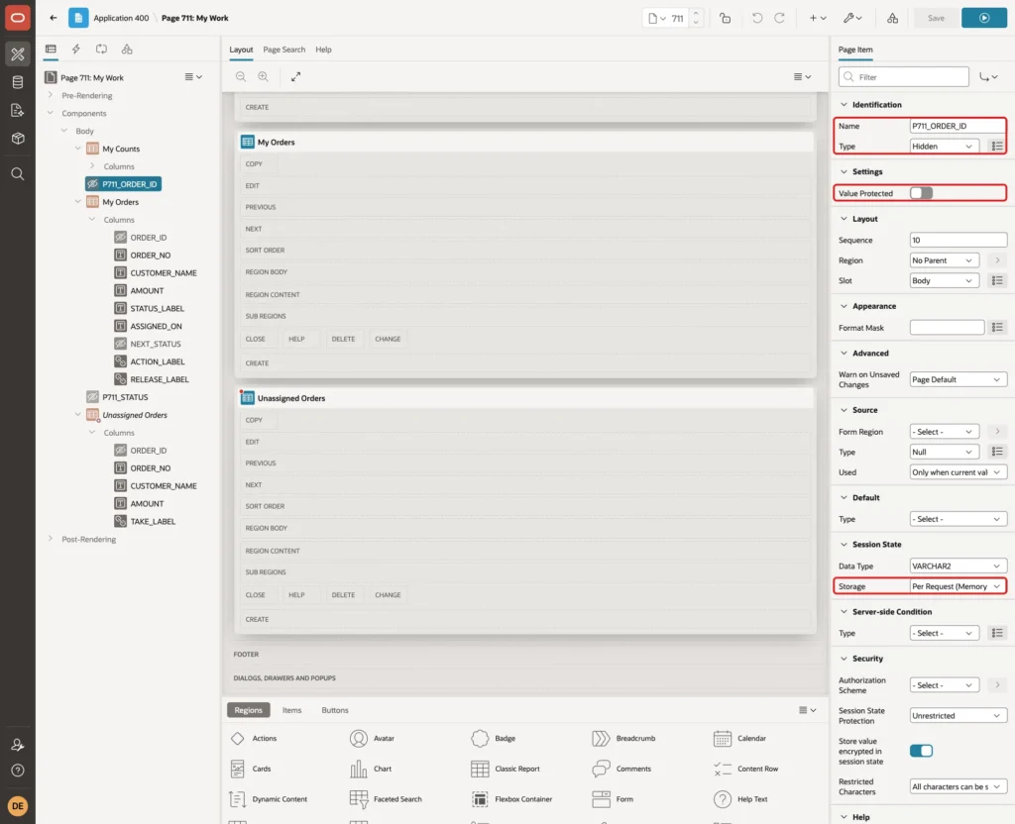This screenshot has height=824, width=1015.
Task: Toggle Store value encrypted in session state
Action: 921,751
